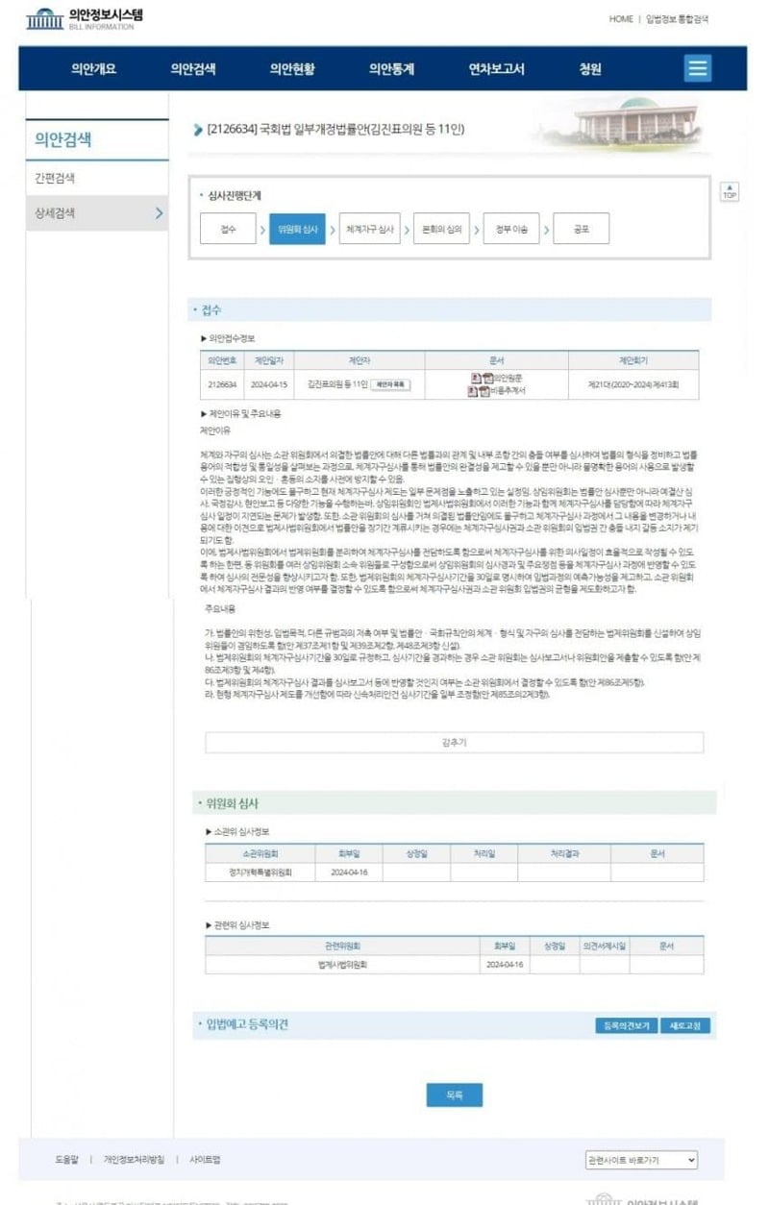Click 제안자 목록 button
This screenshot has height=1205, width=769.
390,384
